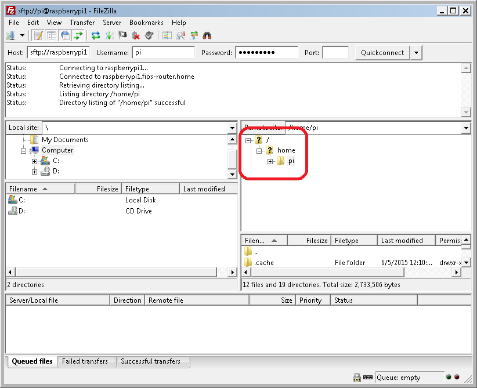
Task: Click the Host input field
Action: [x=59, y=52]
